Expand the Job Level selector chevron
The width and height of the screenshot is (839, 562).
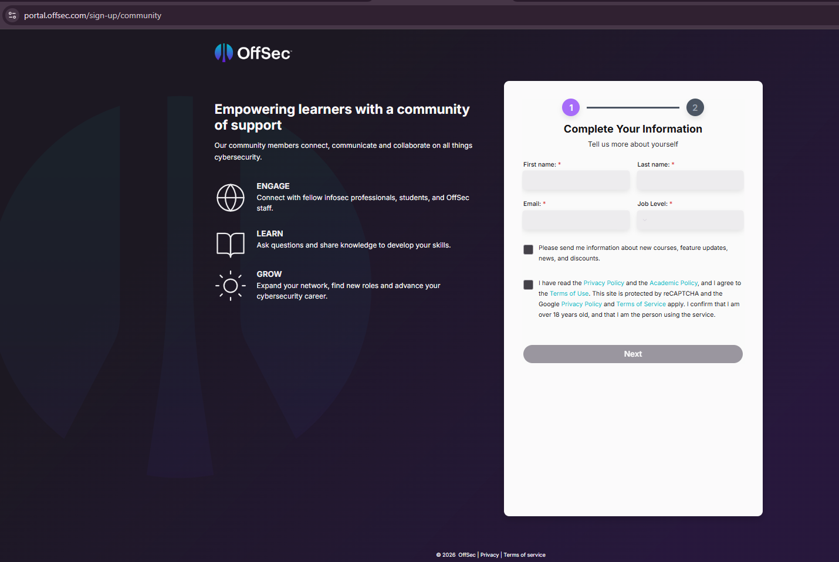[645, 221]
